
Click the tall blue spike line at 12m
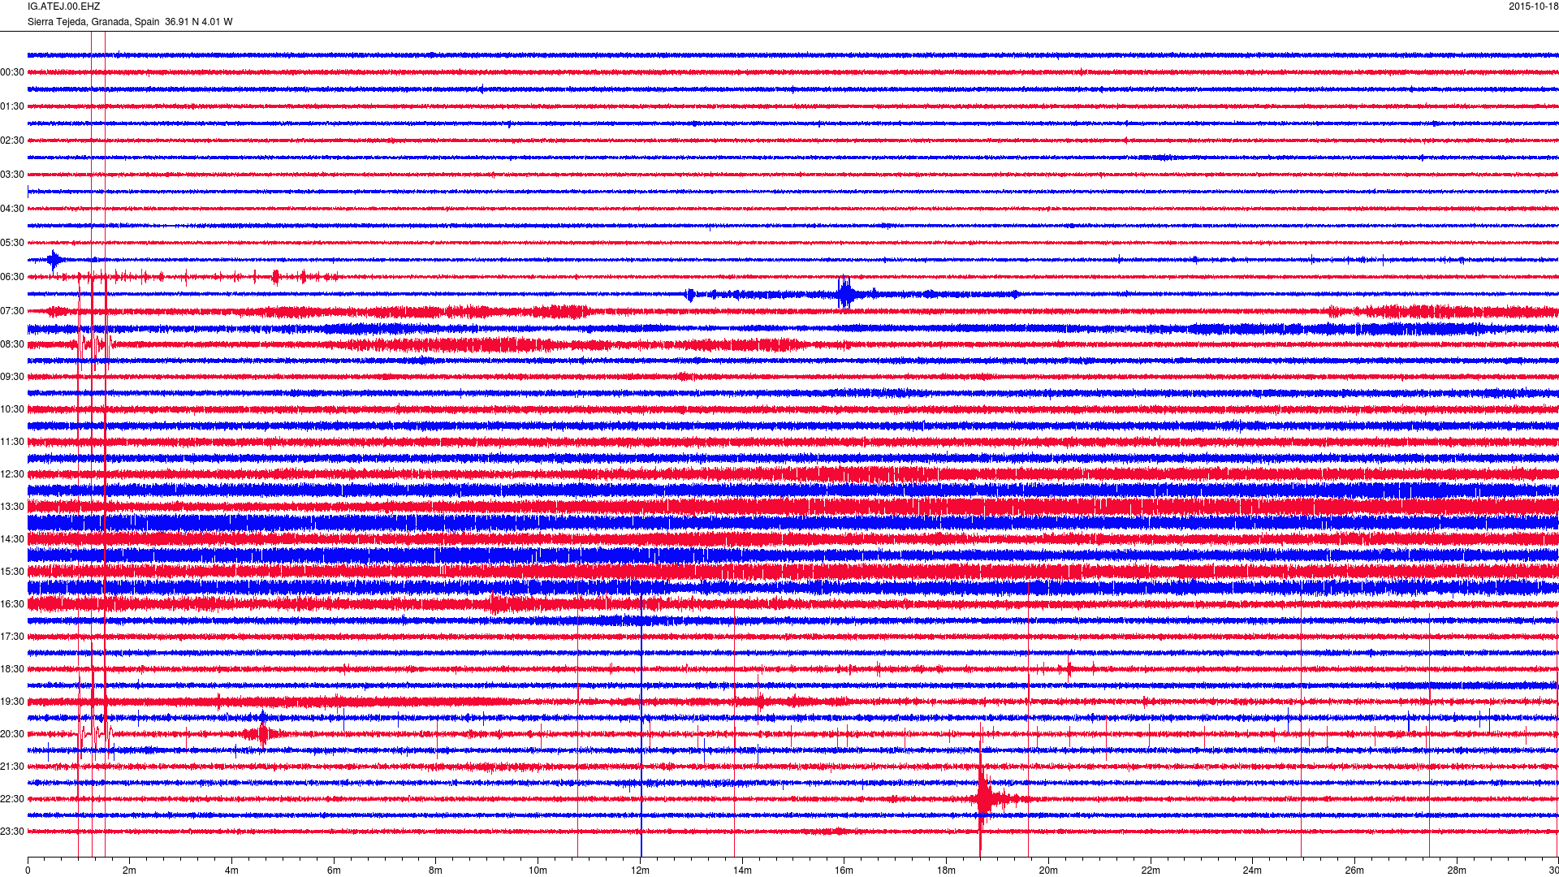(x=641, y=725)
